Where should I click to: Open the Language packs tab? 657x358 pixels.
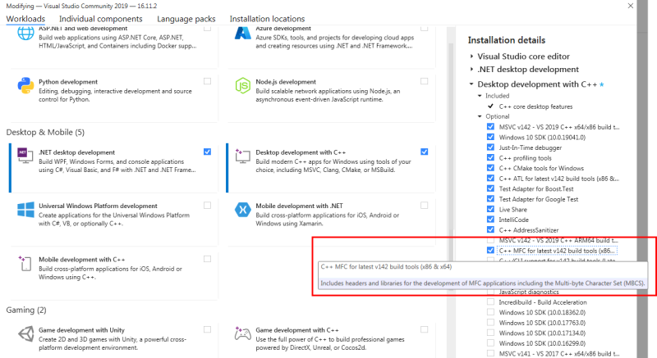click(186, 18)
